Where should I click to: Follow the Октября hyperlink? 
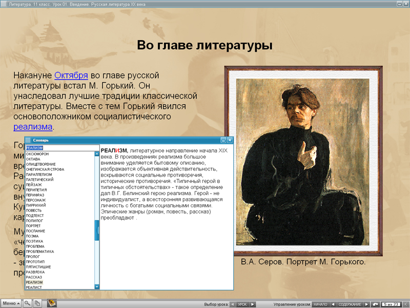[71, 75]
